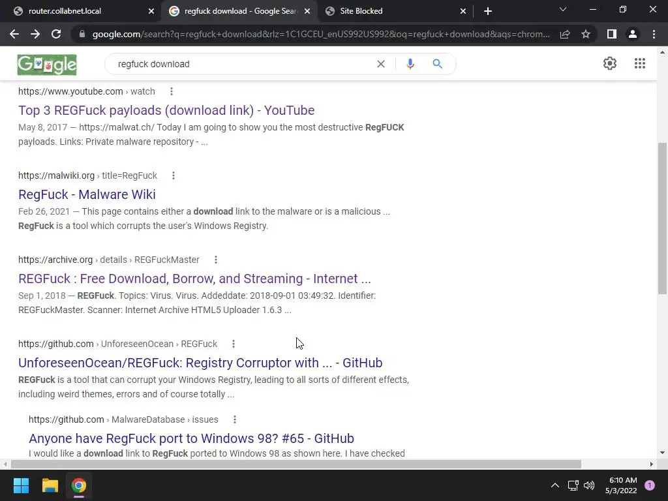Open more options for the malwiki.org result
The image size is (668, 501).
pyautogui.click(x=174, y=175)
